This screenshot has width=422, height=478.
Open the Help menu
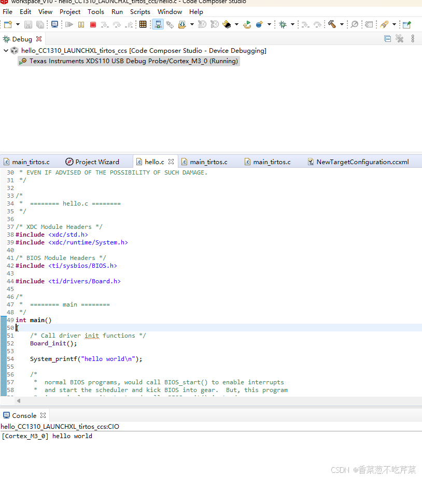tap(196, 11)
